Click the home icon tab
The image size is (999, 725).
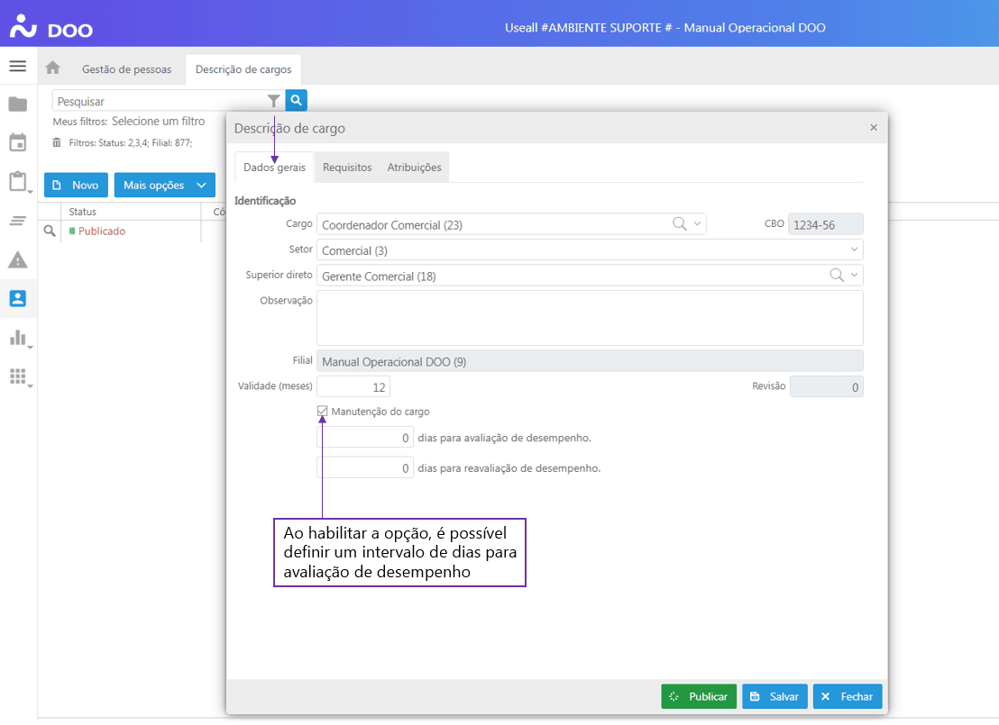pyautogui.click(x=53, y=68)
